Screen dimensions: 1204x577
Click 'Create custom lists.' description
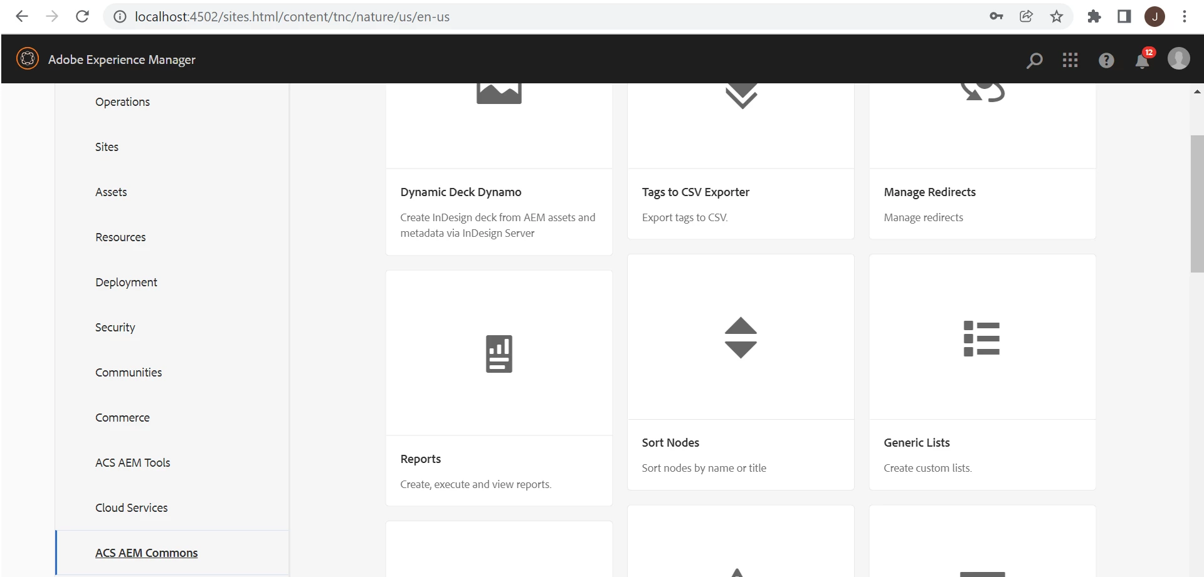927,468
